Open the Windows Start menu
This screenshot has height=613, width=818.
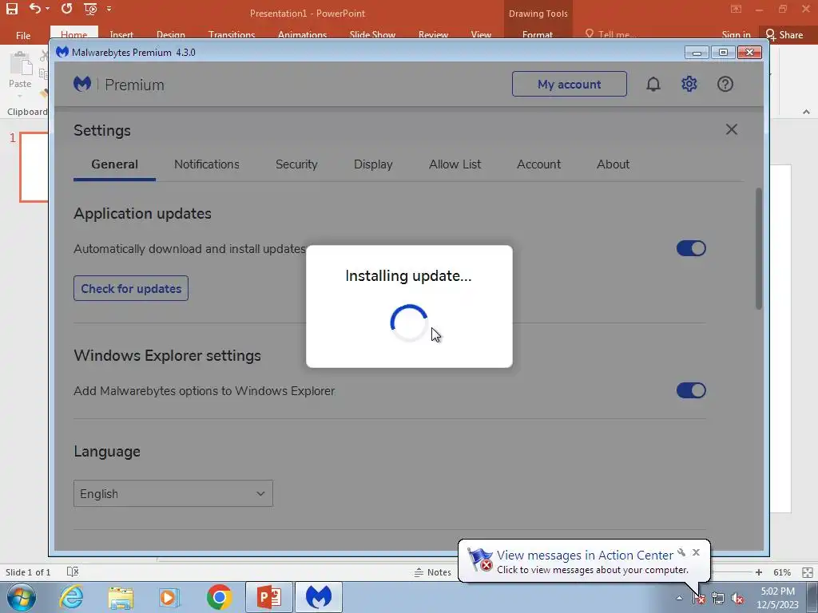coord(22,597)
